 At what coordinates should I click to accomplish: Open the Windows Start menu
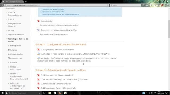(2, 93)
